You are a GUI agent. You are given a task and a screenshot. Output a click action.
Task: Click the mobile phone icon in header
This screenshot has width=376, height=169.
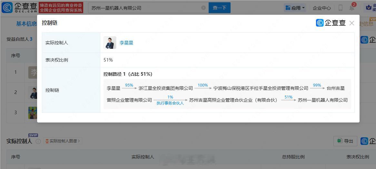coord(340,8)
